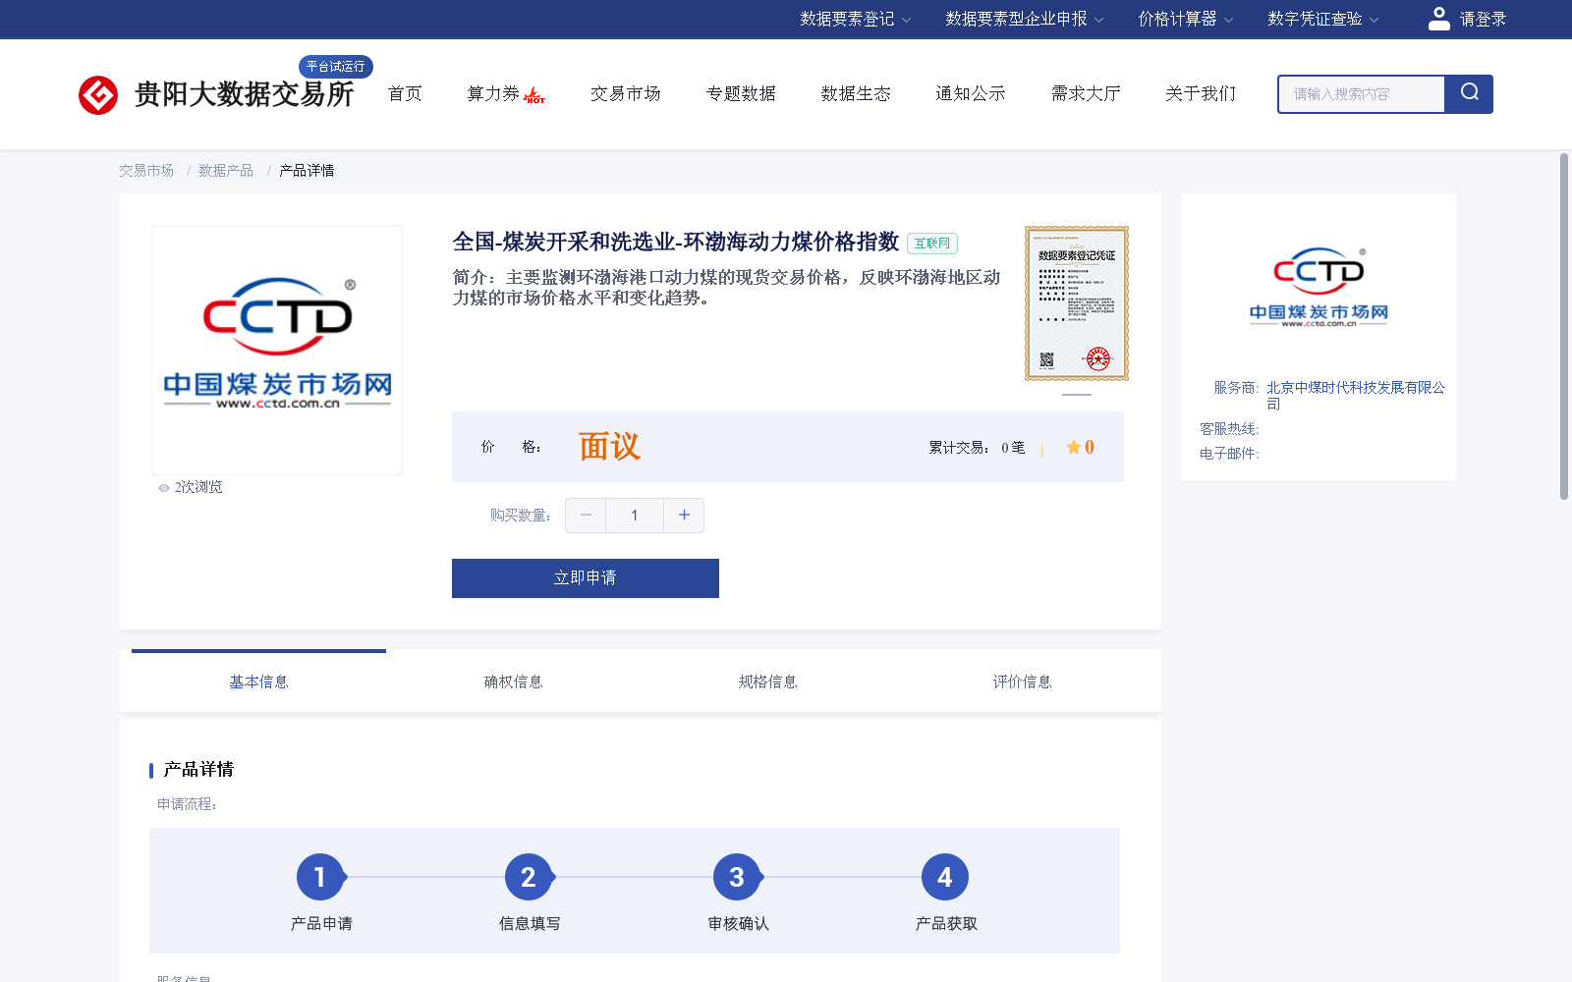Click the 数据产品 breadcrumb link
This screenshot has height=982, width=1572.
[x=226, y=171]
